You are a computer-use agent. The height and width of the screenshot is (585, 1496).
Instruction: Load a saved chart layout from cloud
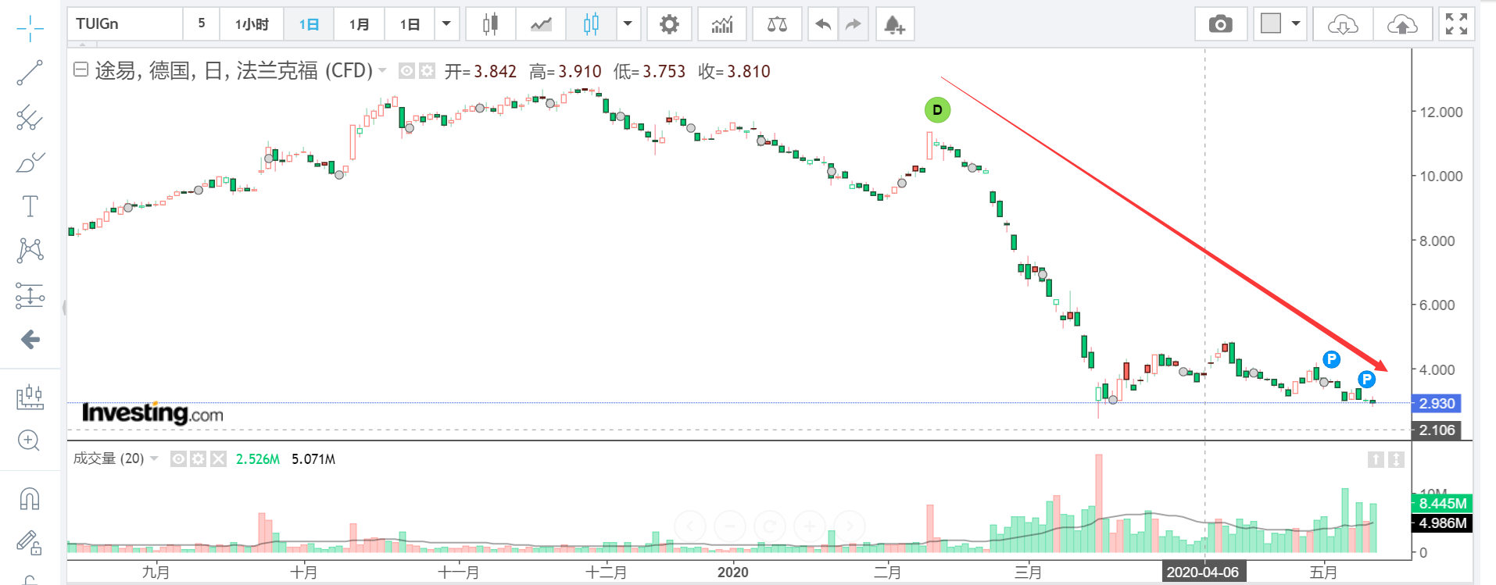click(1342, 24)
